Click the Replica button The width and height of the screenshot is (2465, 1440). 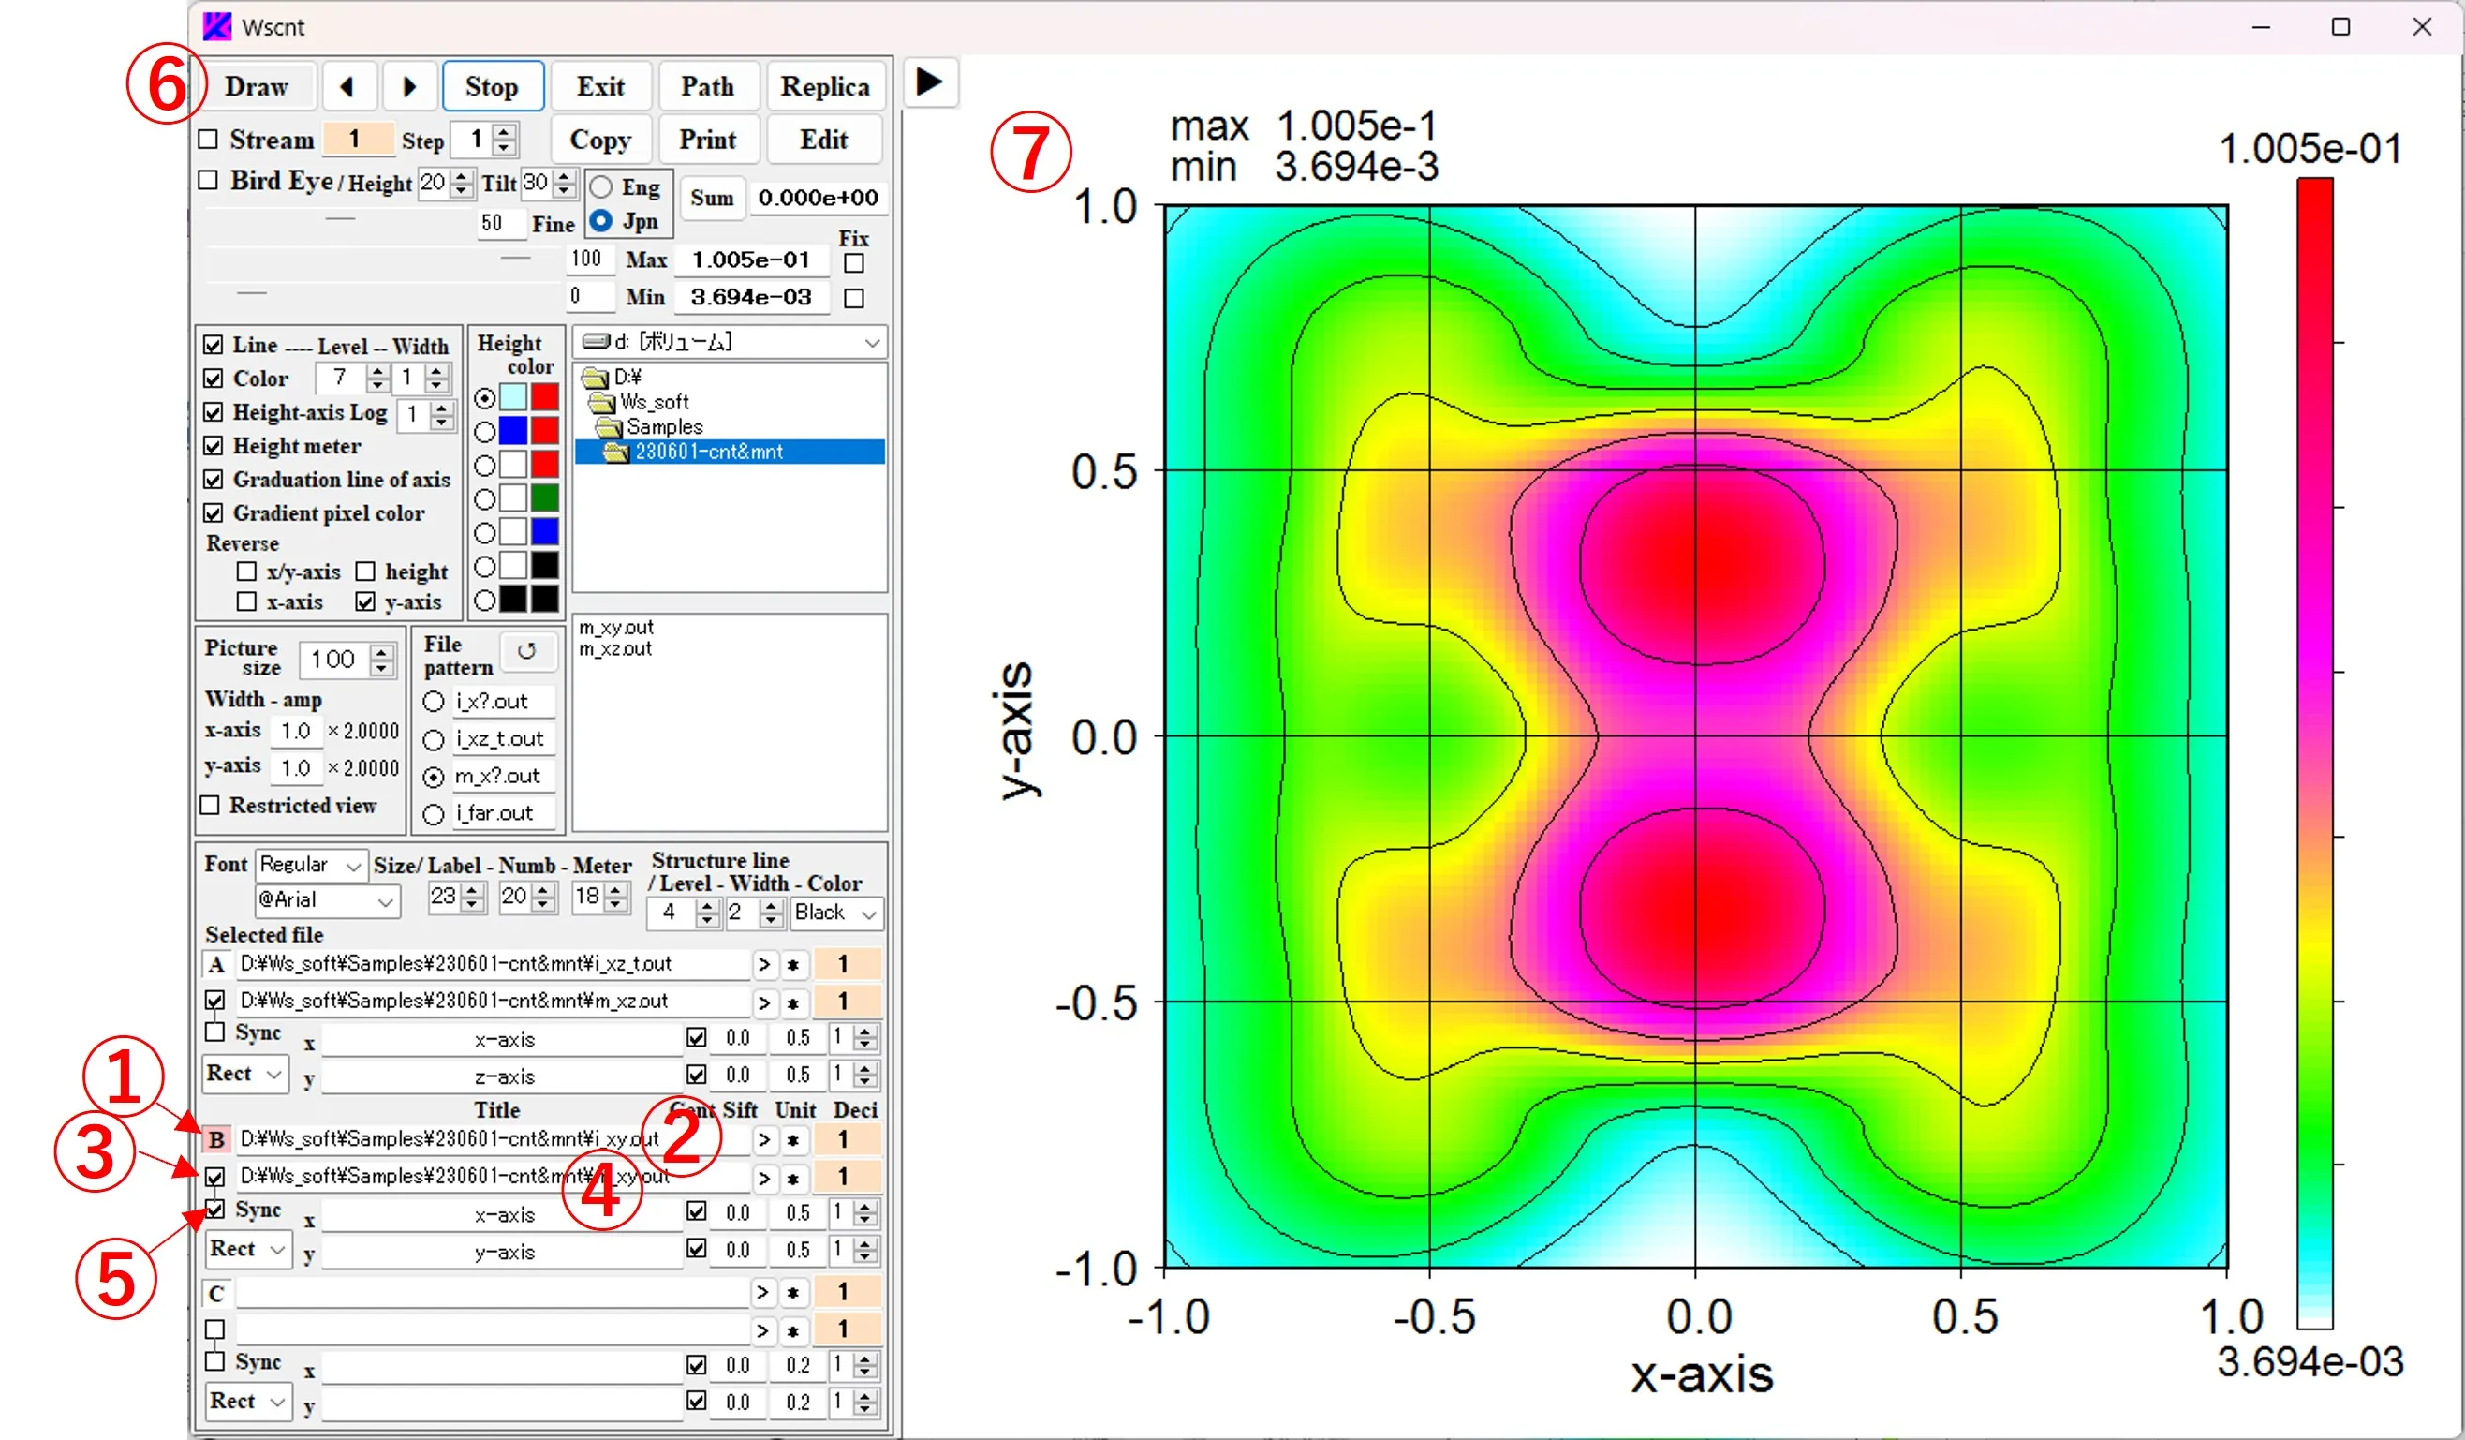[x=824, y=86]
